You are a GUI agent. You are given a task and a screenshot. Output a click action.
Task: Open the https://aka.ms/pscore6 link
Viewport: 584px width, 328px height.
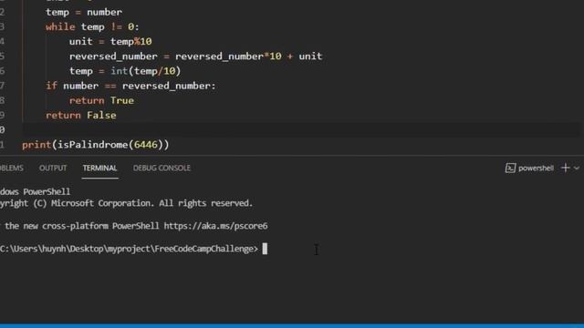pyautogui.click(x=215, y=226)
